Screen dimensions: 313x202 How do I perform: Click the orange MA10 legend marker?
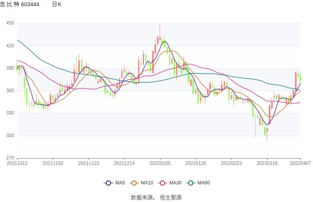(134, 183)
